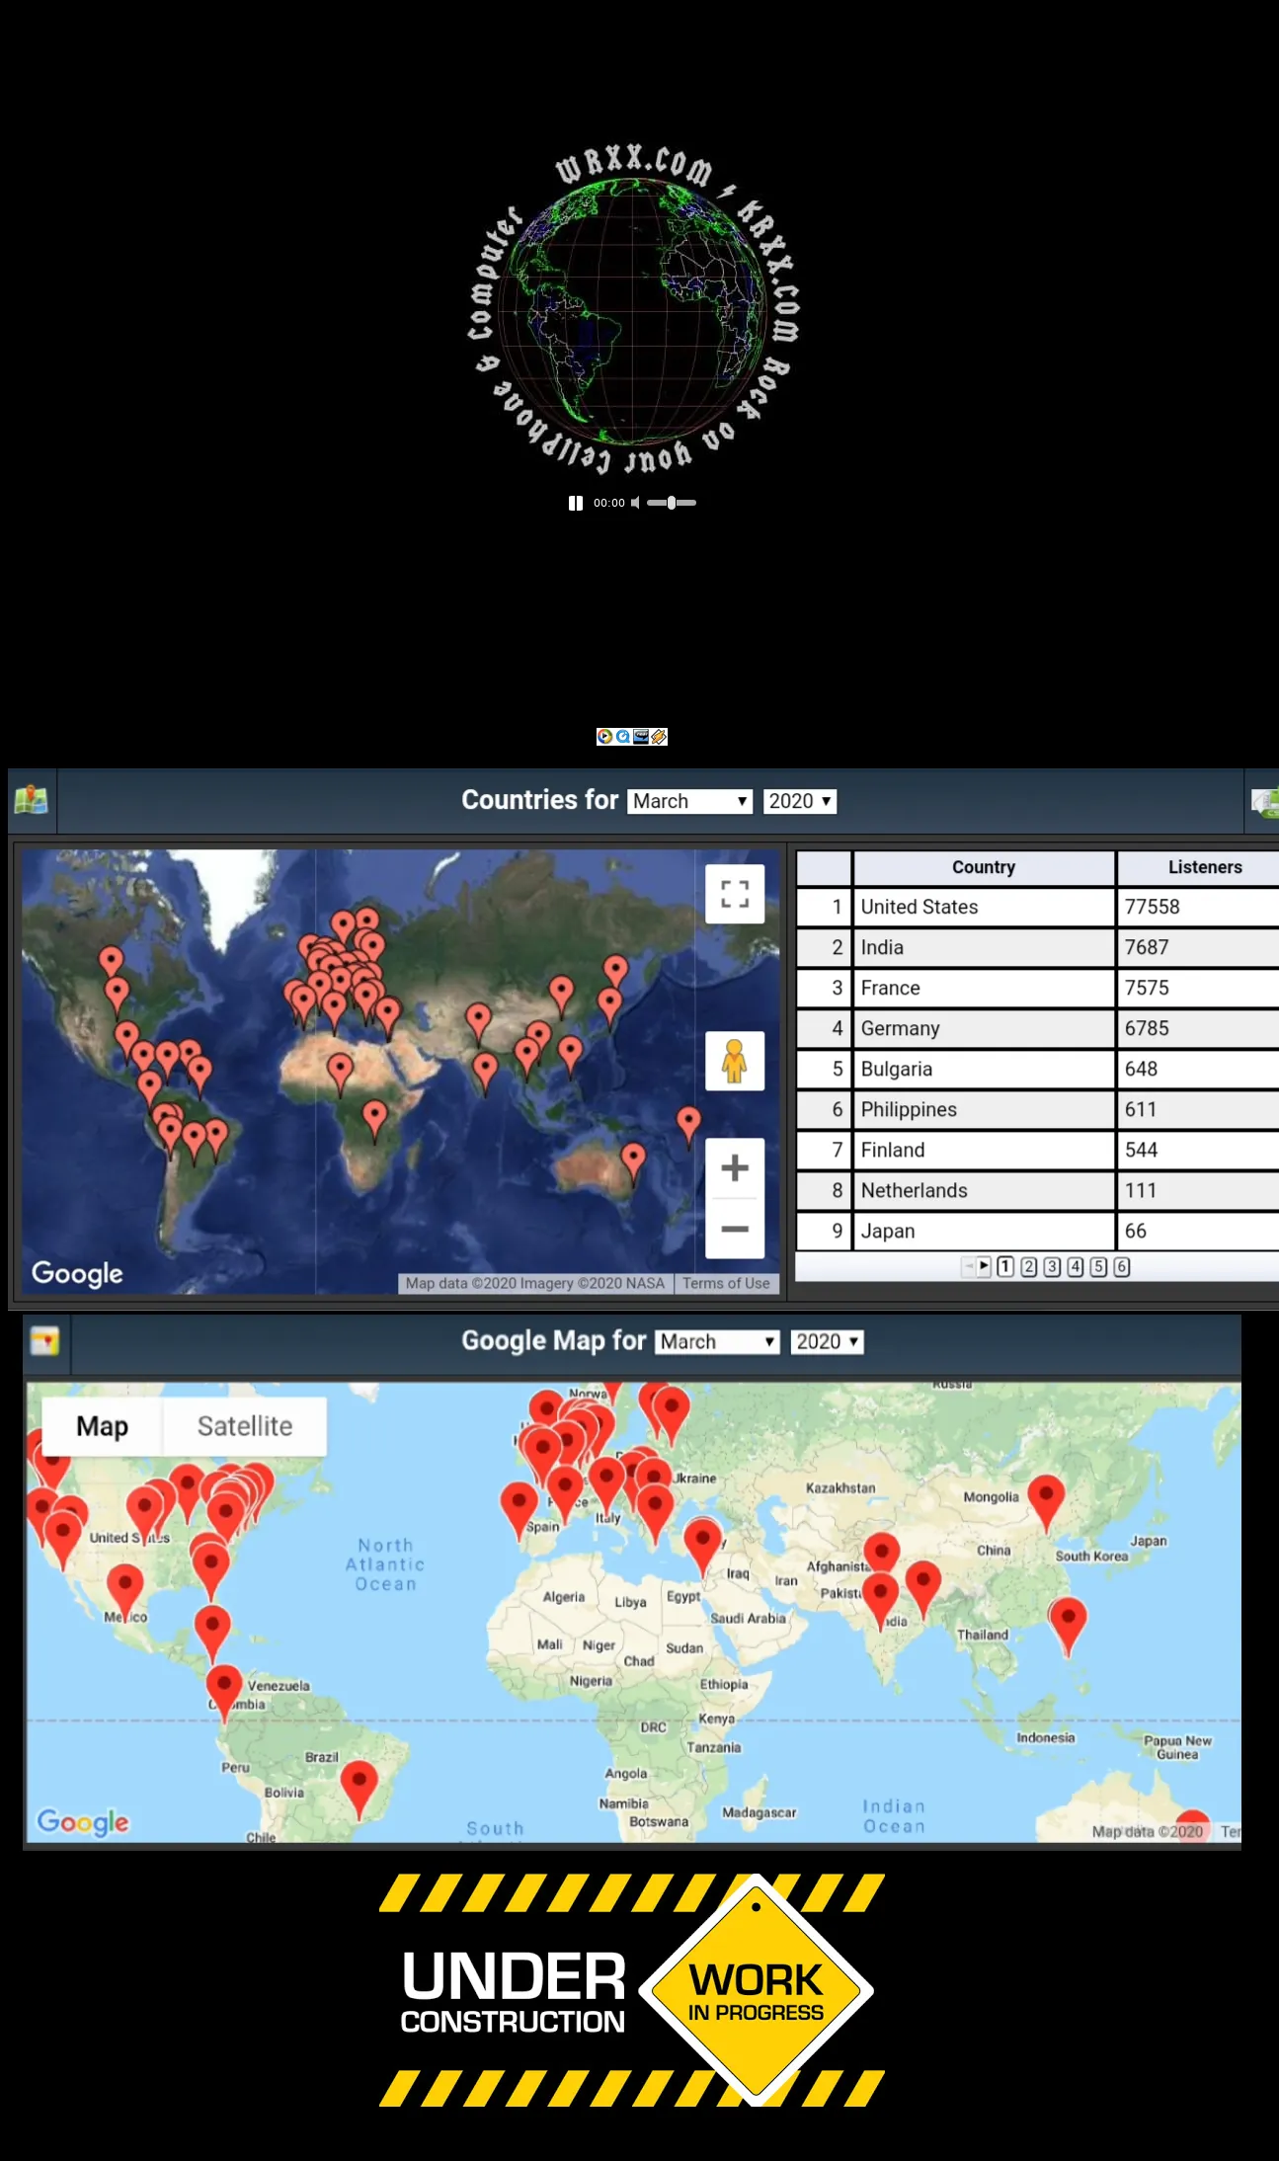Toggle fullscreen view on satellite map
The width and height of the screenshot is (1279, 2161).
point(735,894)
